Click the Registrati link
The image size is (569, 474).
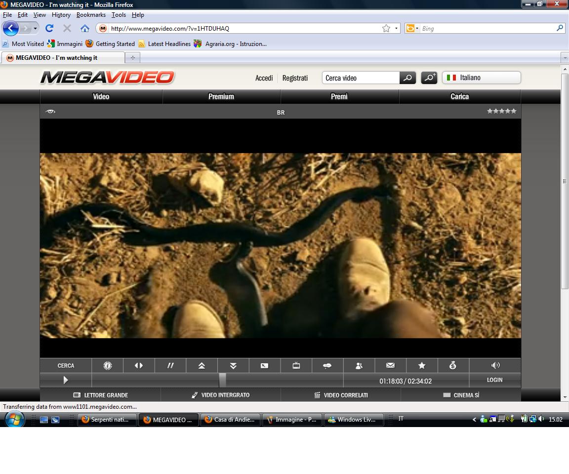(x=295, y=78)
